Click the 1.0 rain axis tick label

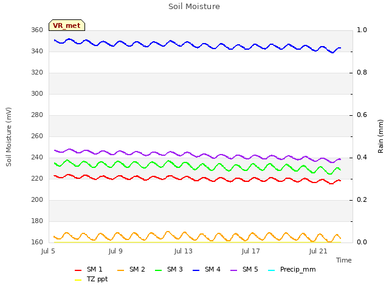(x=362, y=30)
